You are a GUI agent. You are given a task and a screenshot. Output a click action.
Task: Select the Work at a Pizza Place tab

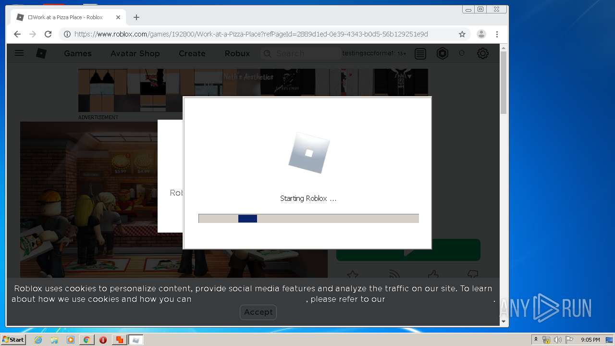pyautogui.click(x=67, y=17)
